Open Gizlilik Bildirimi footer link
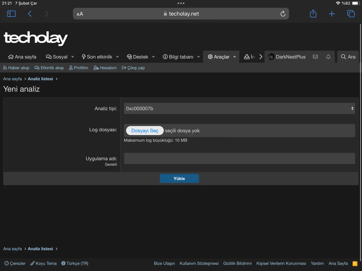Screen dimensions: 362x271 coord(237,263)
